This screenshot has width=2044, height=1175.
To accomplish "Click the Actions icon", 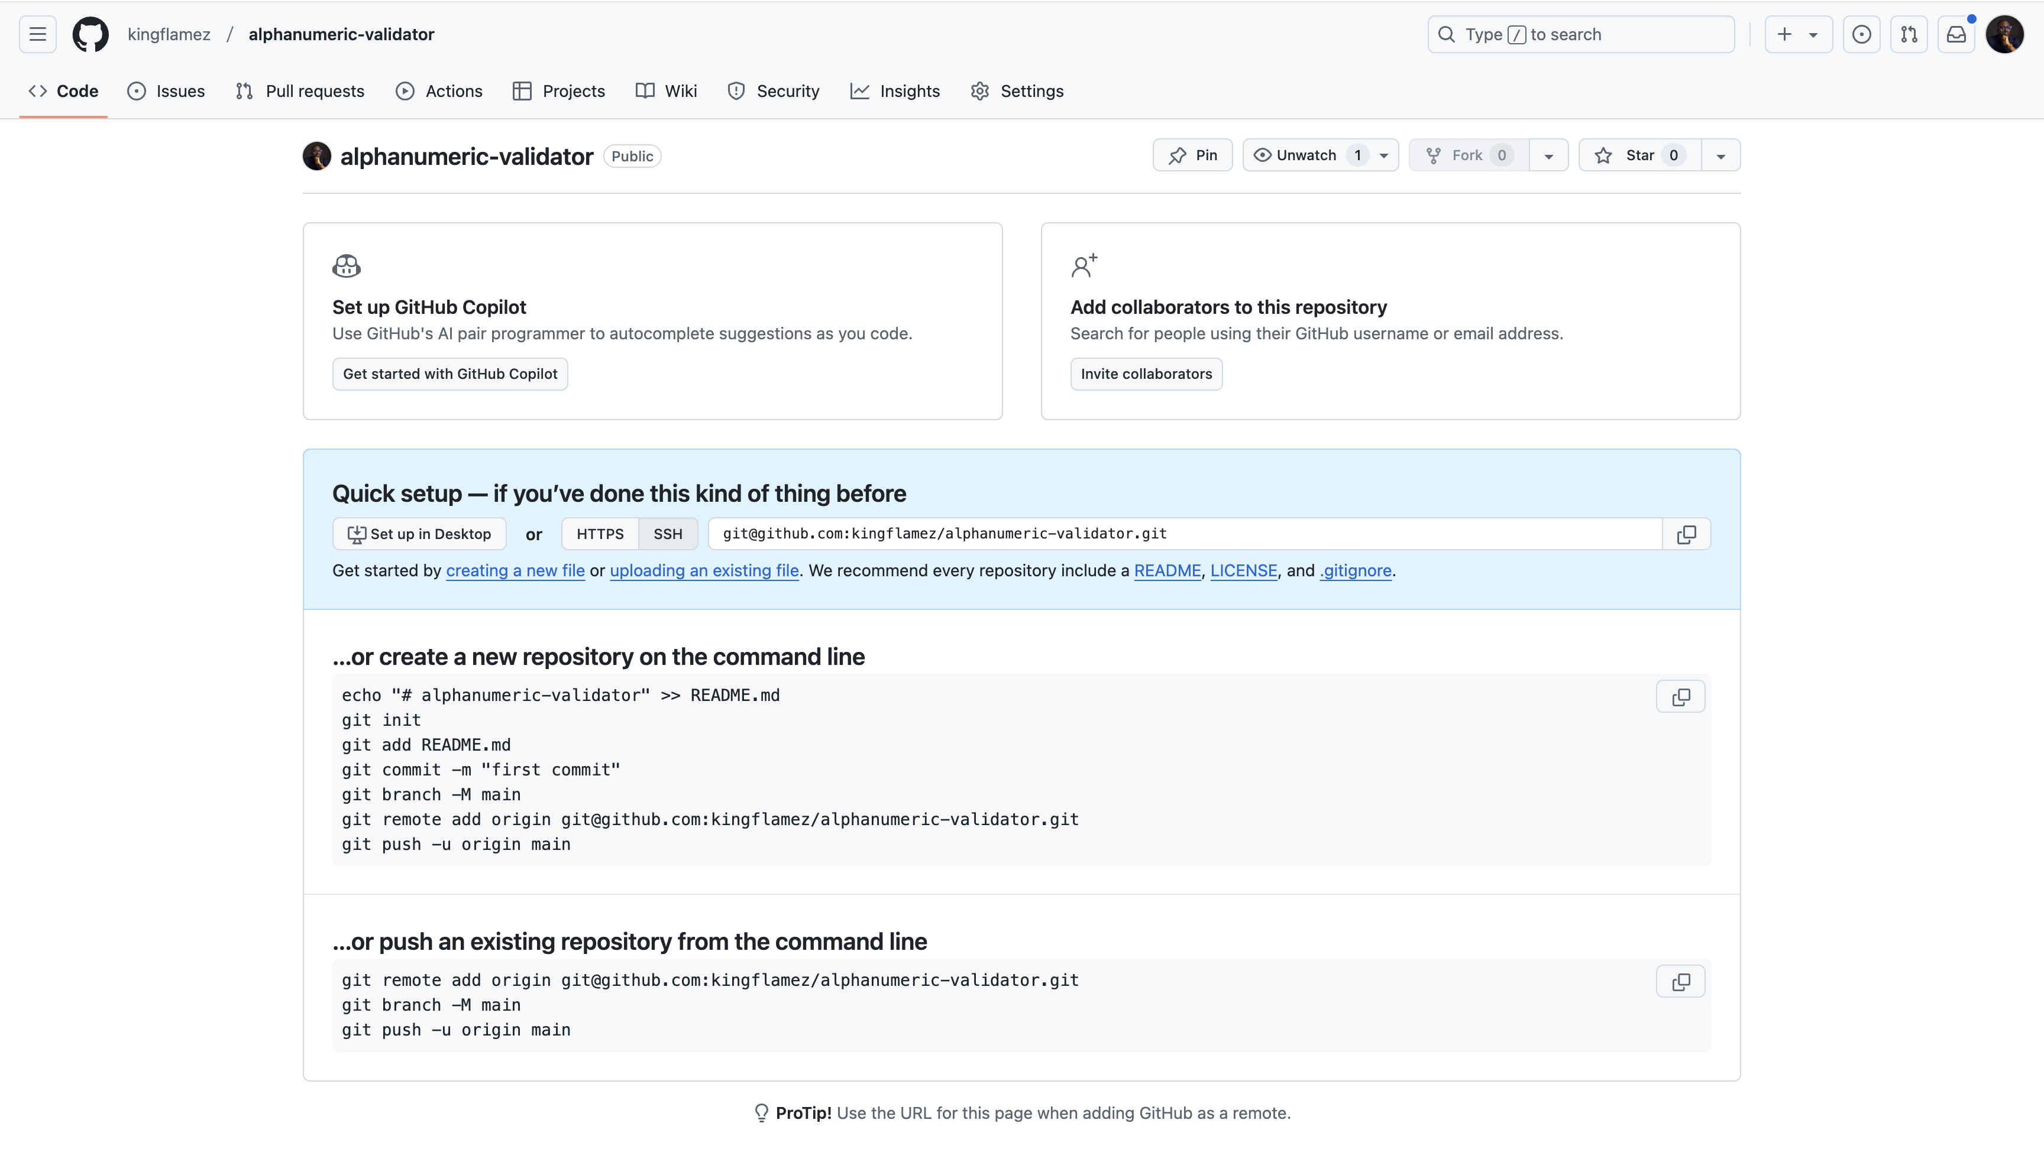I will [406, 90].
